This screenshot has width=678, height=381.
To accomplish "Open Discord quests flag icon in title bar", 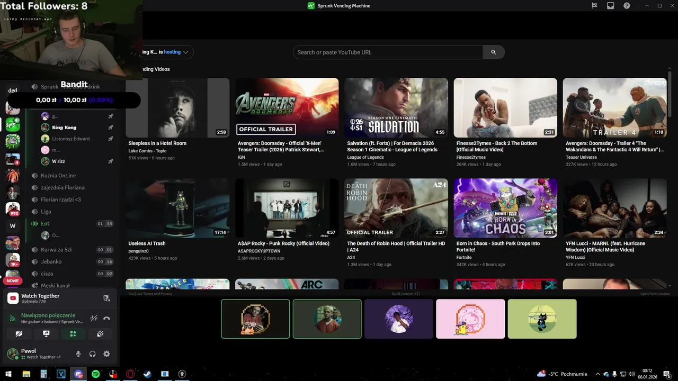I will click(594, 6).
